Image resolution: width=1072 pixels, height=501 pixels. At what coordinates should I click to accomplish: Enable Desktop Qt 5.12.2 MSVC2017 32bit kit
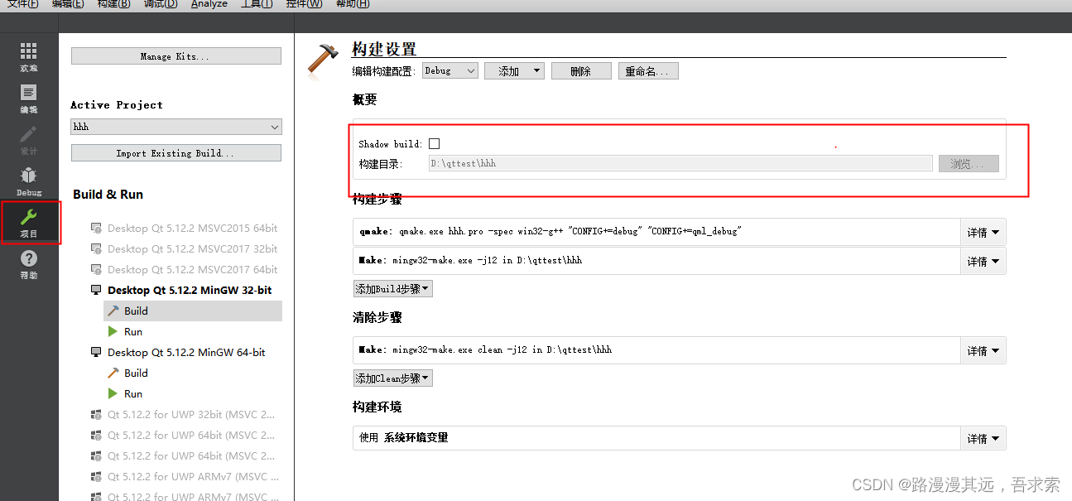(x=192, y=248)
